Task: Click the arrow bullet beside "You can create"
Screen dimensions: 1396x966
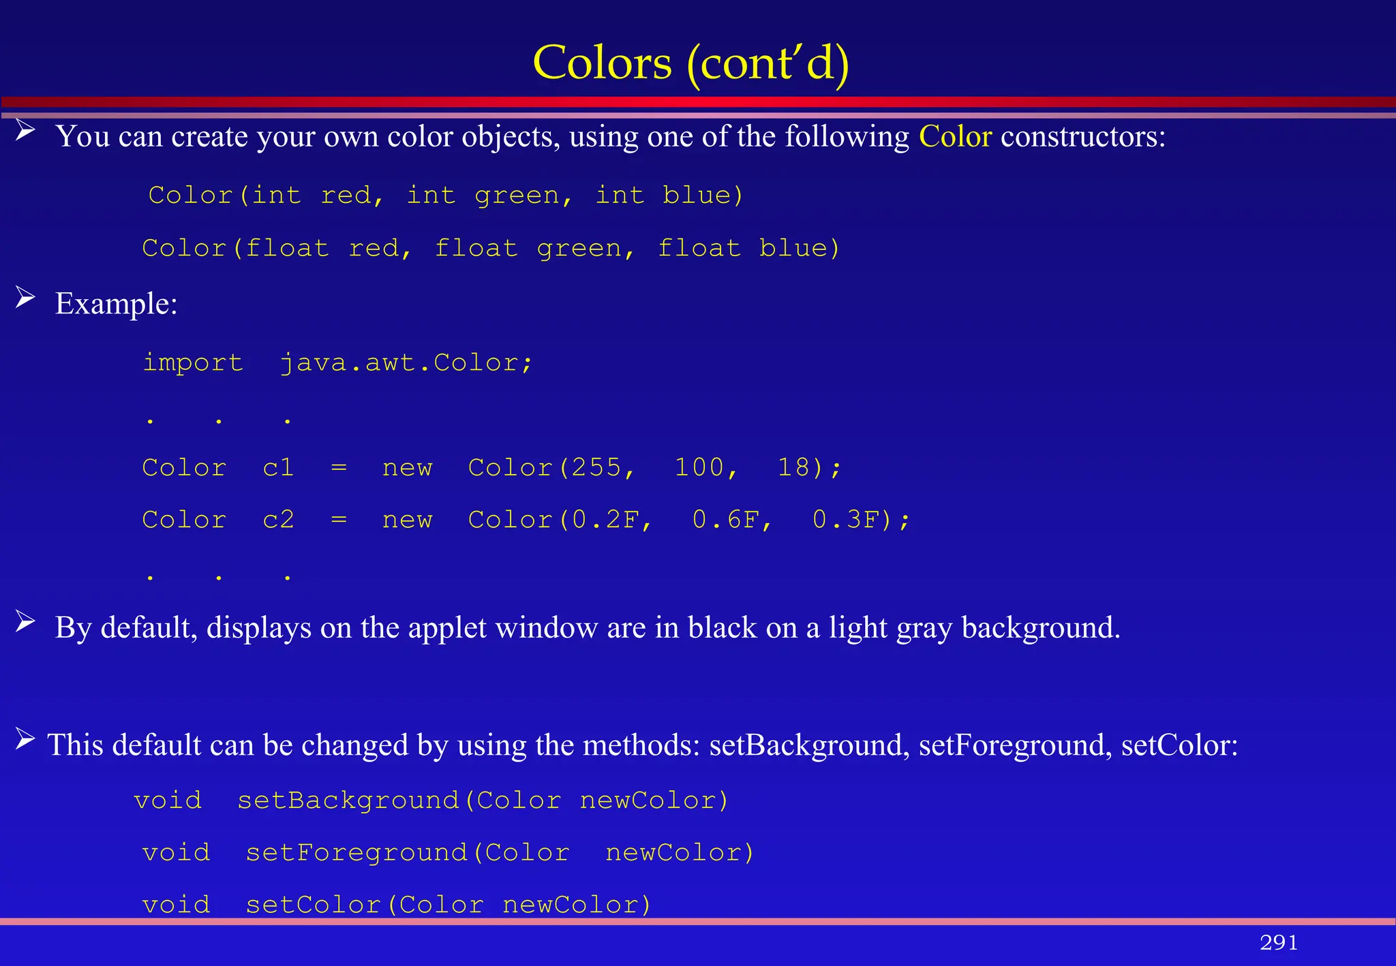Action: pos(25,129)
